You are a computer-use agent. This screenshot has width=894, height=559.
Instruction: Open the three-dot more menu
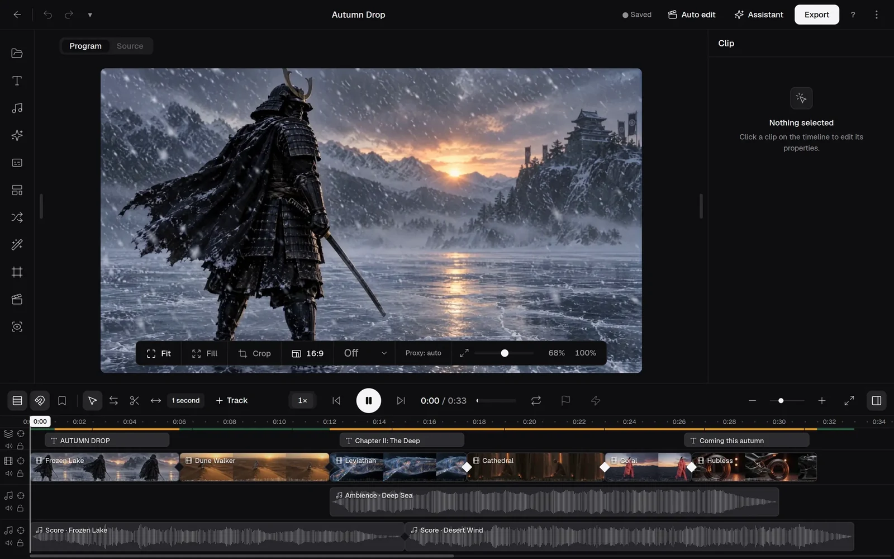pyautogui.click(x=876, y=15)
